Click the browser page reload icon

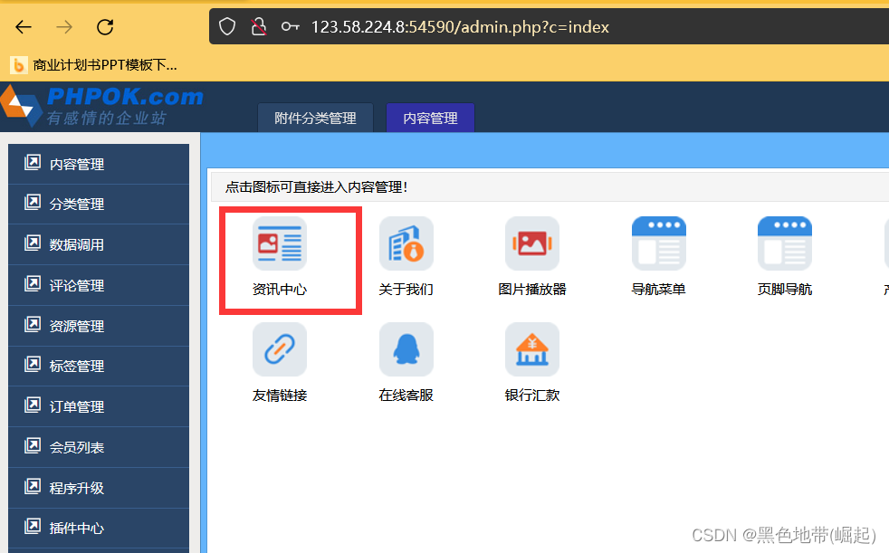click(105, 26)
